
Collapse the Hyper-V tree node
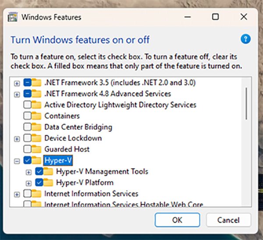(x=17, y=161)
